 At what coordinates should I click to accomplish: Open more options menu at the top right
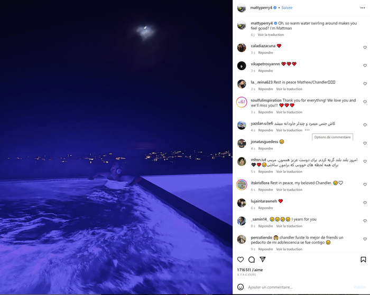[363, 8]
